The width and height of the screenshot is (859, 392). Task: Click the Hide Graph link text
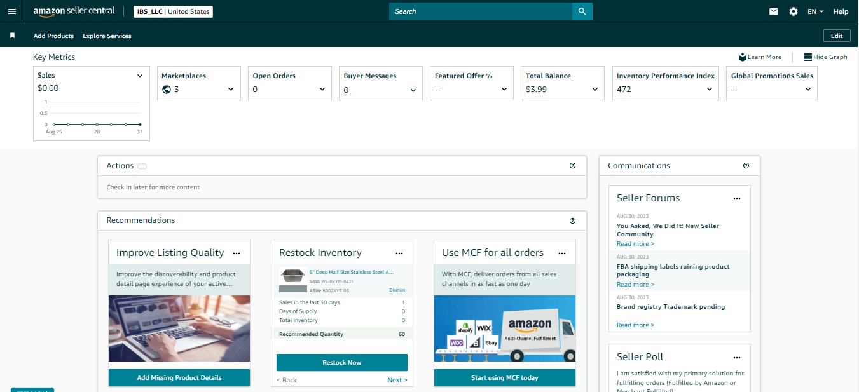(x=830, y=57)
